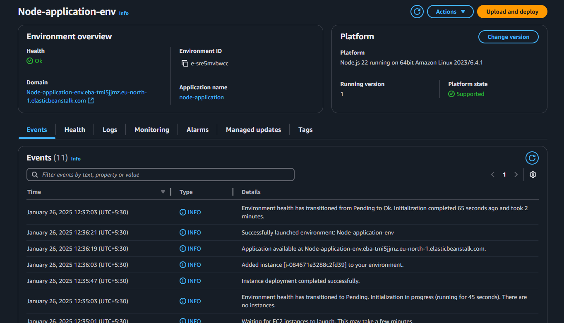This screenshot has height=323, width=564.
Task: Go to the previous events page arrow
Action: point(493,175)
